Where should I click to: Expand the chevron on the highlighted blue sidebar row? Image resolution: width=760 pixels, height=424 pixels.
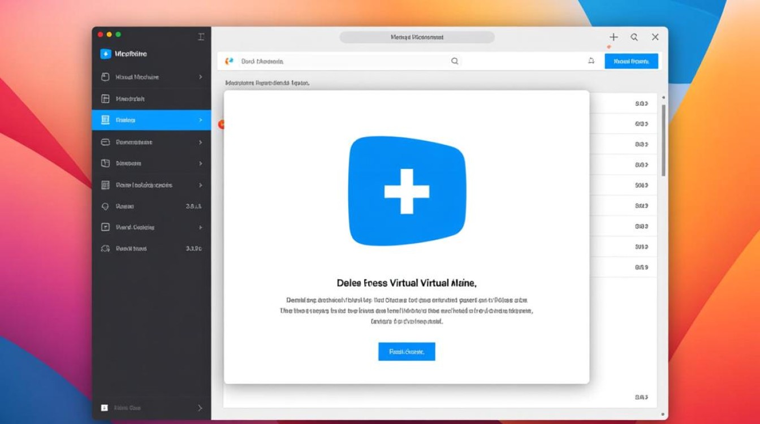(x=201, y=120)
